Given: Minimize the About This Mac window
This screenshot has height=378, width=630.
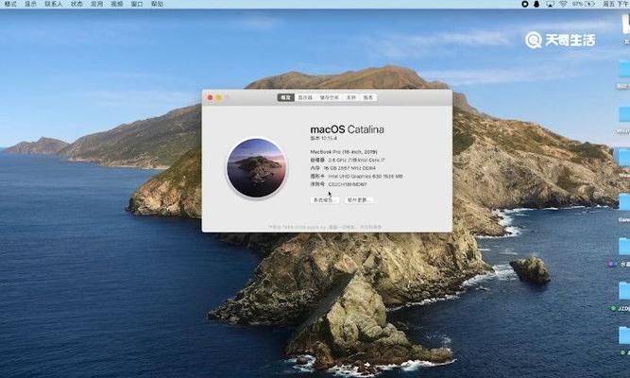Looking at the screenshot, I should 219,97.
